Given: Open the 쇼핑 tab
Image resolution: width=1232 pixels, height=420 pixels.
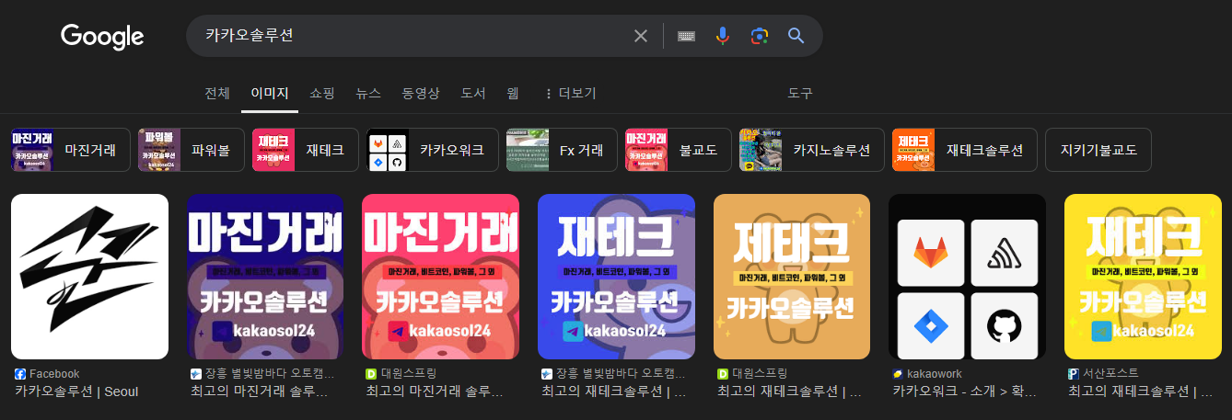Looking at the screenshot, I should click(322, 94).
